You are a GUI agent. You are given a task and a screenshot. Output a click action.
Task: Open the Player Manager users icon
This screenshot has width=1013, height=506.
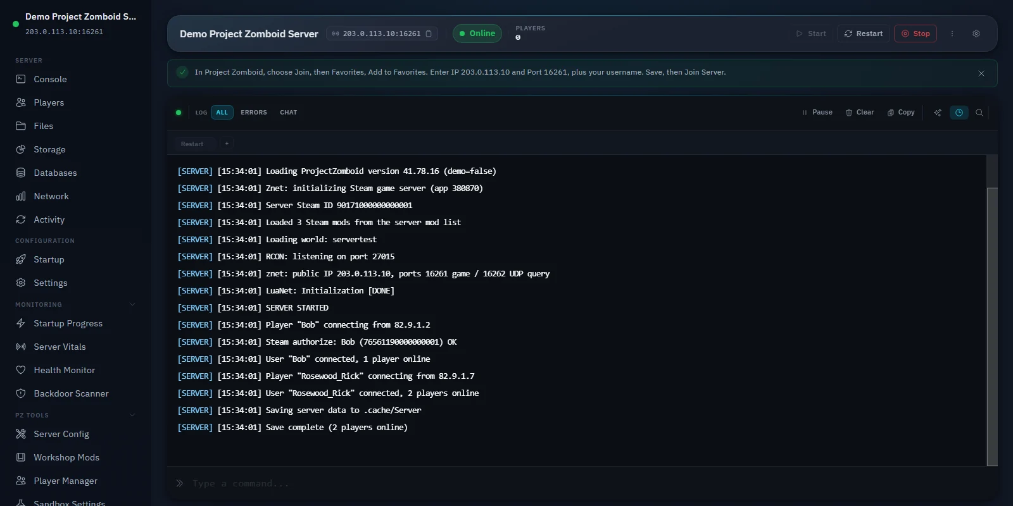pyautogui.click(x=21, y=481)
